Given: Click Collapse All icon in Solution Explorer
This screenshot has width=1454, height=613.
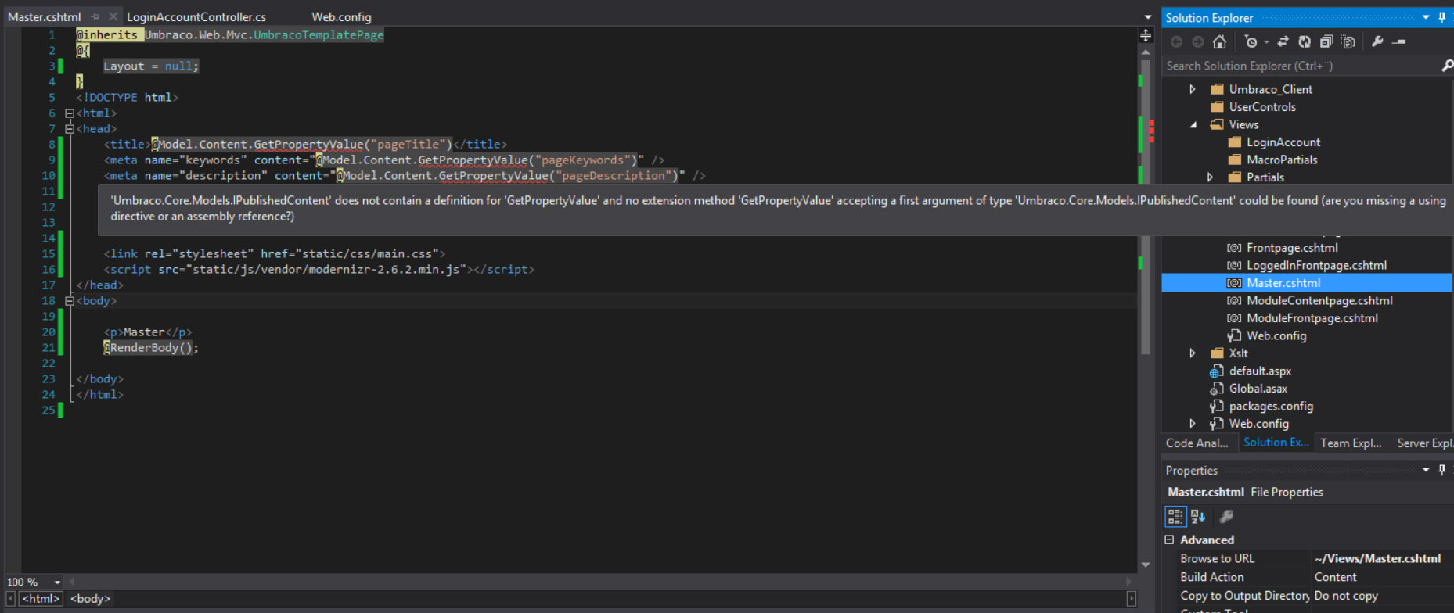Looking at the screenshot, I should 1326,42.
